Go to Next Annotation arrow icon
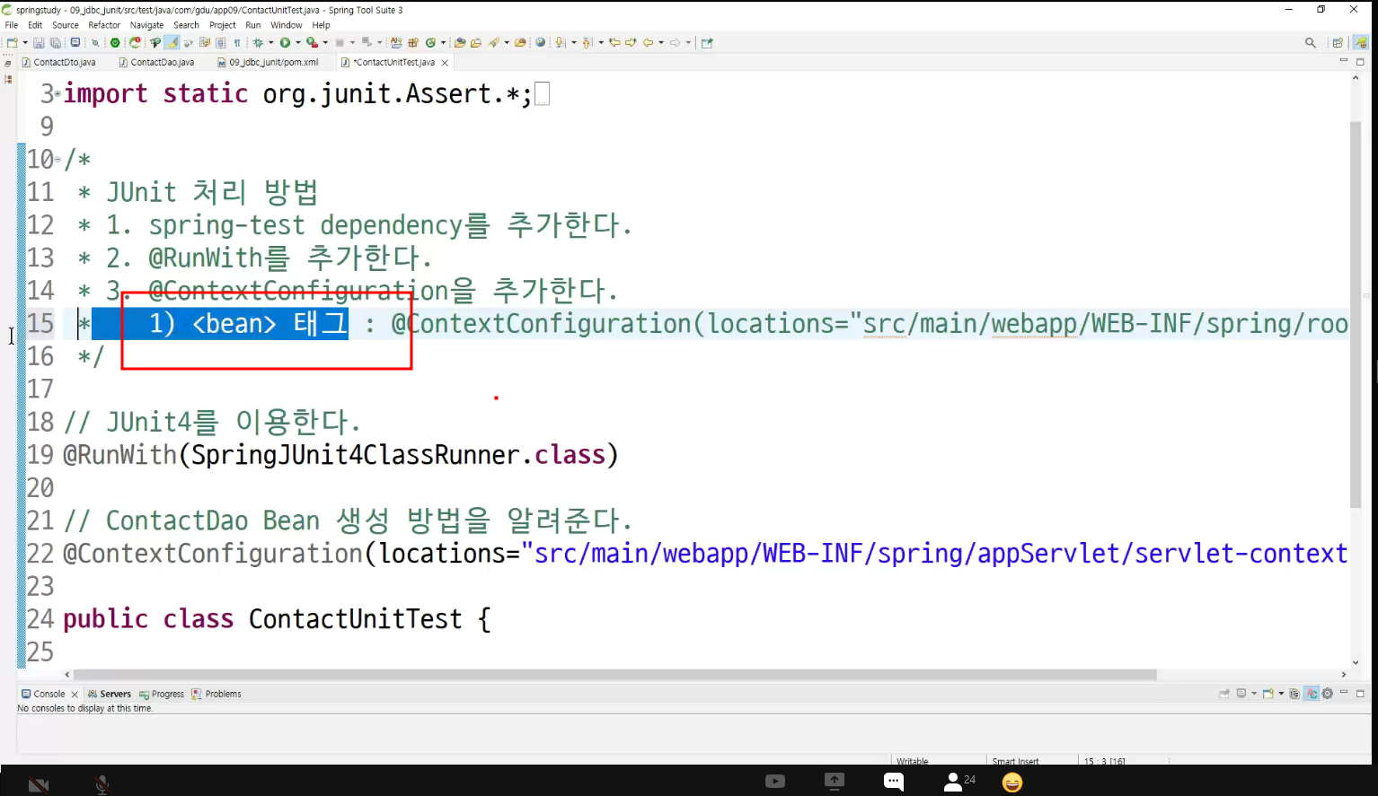1378x796 pixels. [x=559, y=42]
